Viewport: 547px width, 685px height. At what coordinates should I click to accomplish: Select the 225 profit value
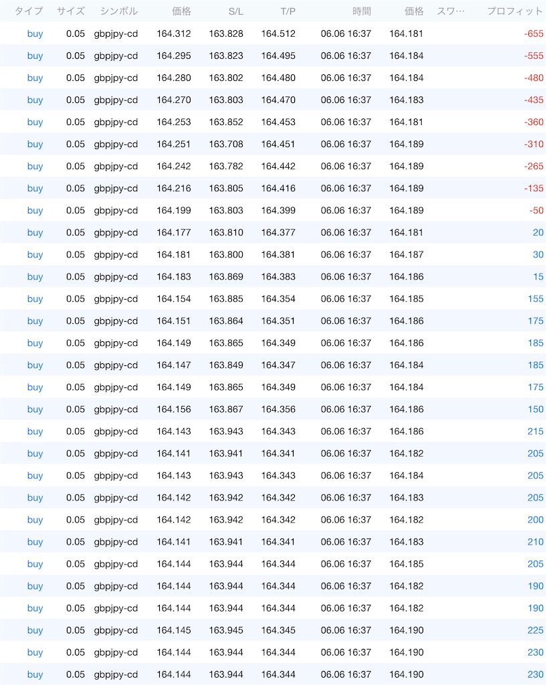point(536,630)
